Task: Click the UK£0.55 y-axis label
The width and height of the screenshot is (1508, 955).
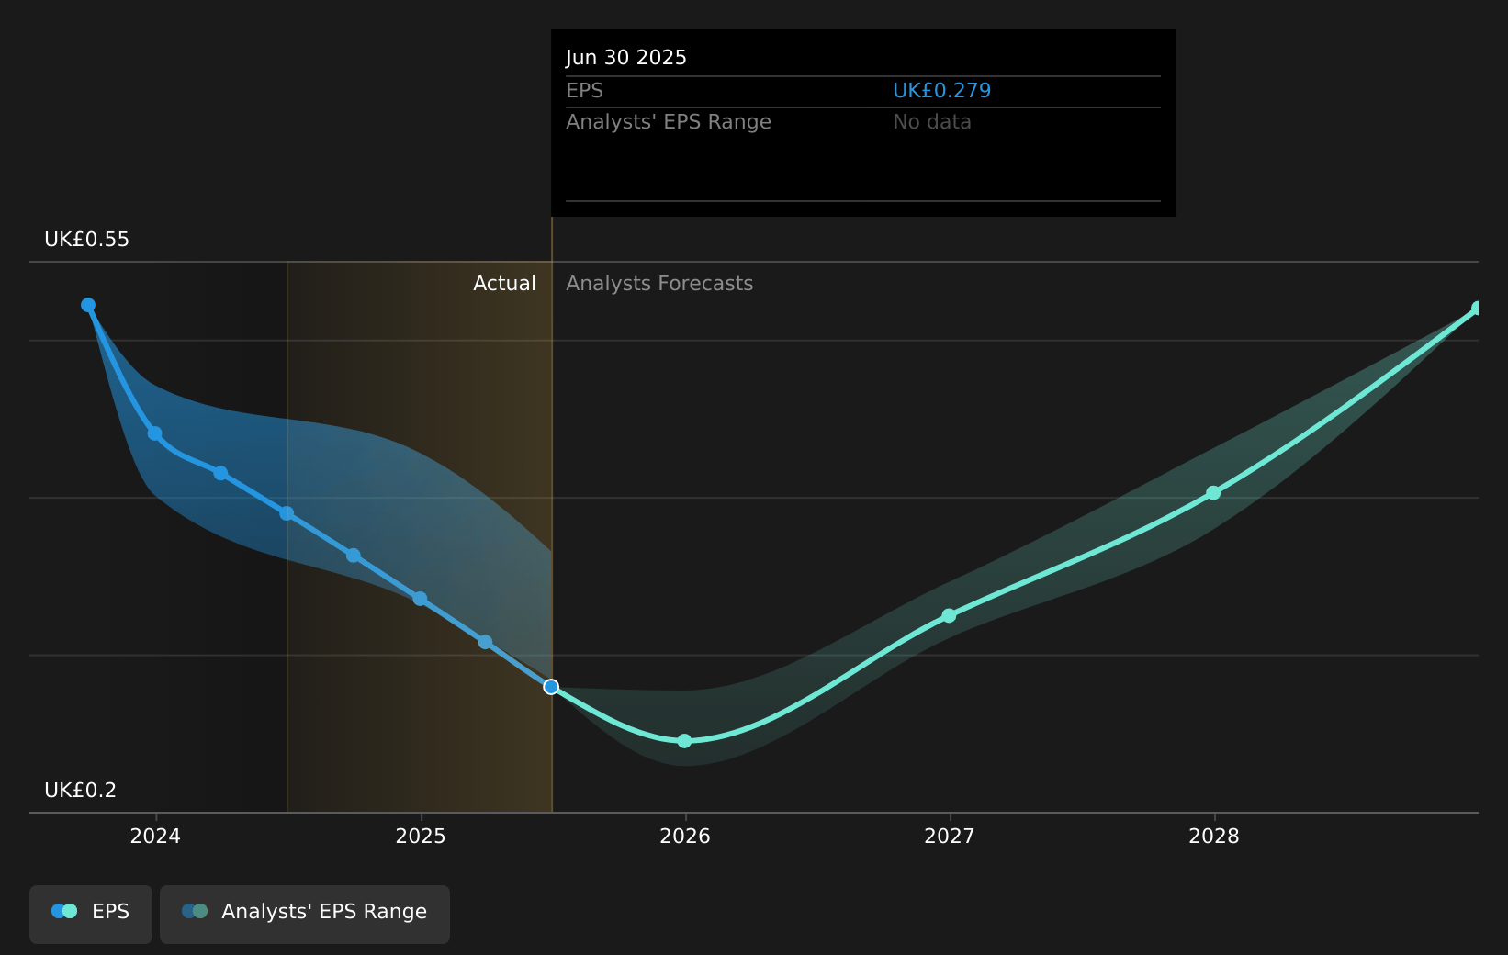Action: click(87, 240)
